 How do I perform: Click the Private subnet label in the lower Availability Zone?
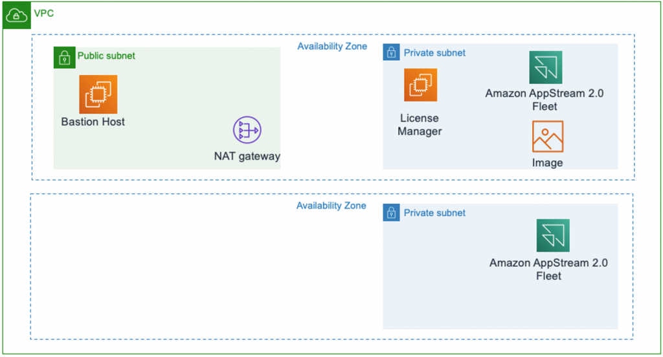(x=434, y=213)
